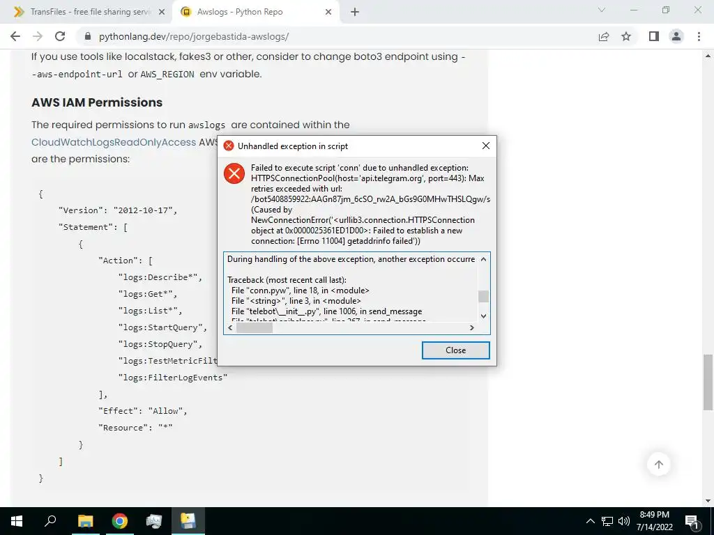Click the round scroll-to-top arrow button
714x535 pixels.
point(658,465)
